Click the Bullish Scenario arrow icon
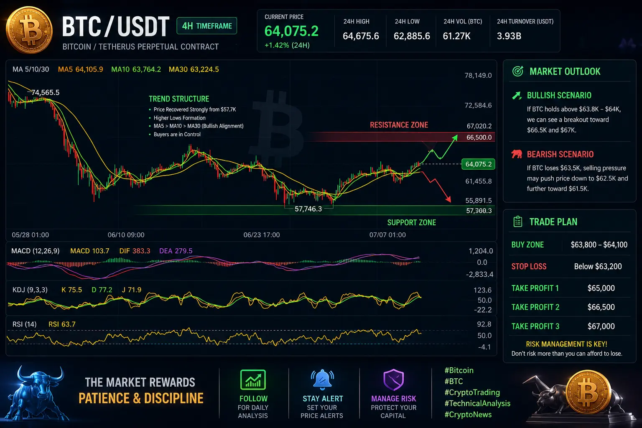The image size is (642, 428). [517, 96]
